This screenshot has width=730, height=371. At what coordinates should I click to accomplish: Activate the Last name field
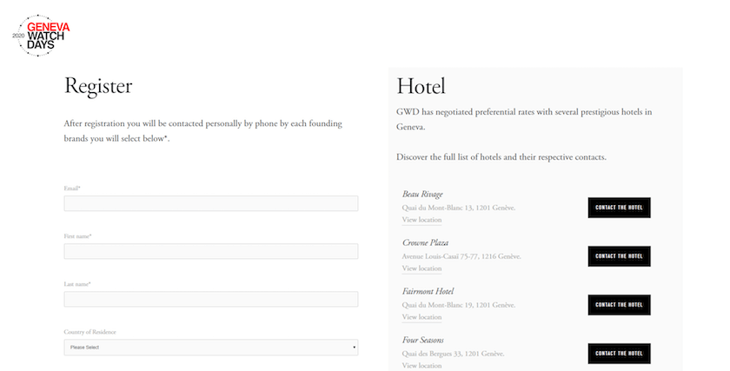pos(211,299)
